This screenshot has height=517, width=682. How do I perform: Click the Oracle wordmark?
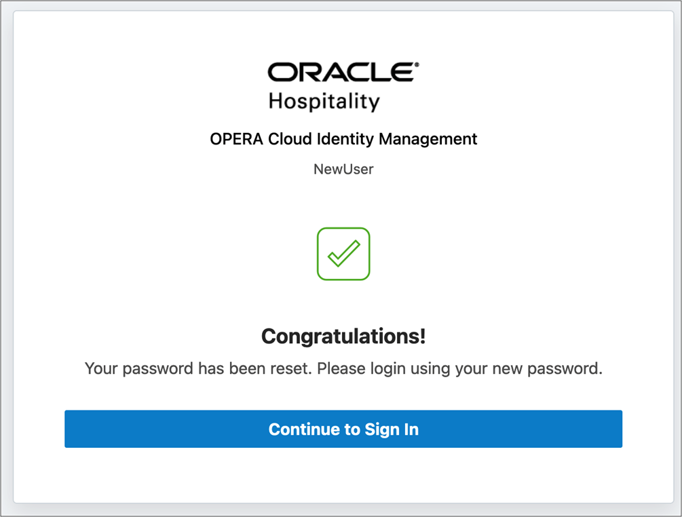[343, 71]
